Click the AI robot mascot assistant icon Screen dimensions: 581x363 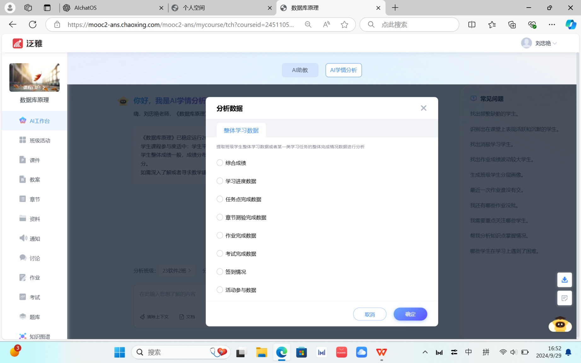tap(560, 325)
